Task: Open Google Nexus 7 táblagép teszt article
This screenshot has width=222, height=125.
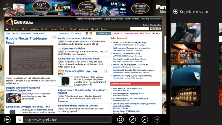Action: point(26,40)
